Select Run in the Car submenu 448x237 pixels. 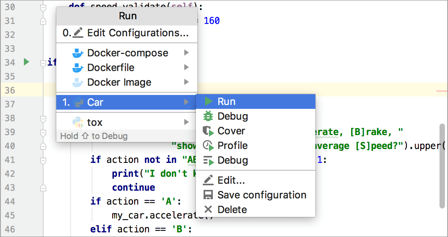point(227,101)
